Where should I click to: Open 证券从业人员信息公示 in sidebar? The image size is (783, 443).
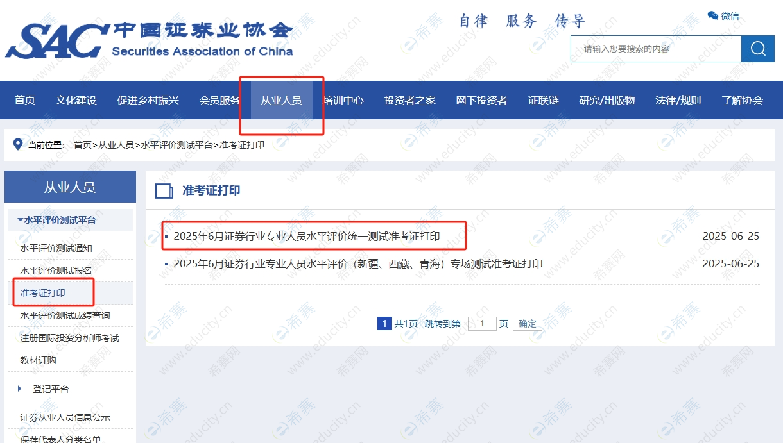tap(65, 417)
